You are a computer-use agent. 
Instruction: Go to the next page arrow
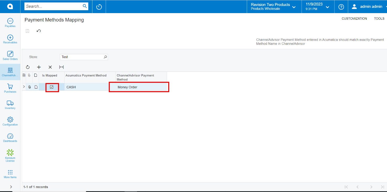(371, 187)
